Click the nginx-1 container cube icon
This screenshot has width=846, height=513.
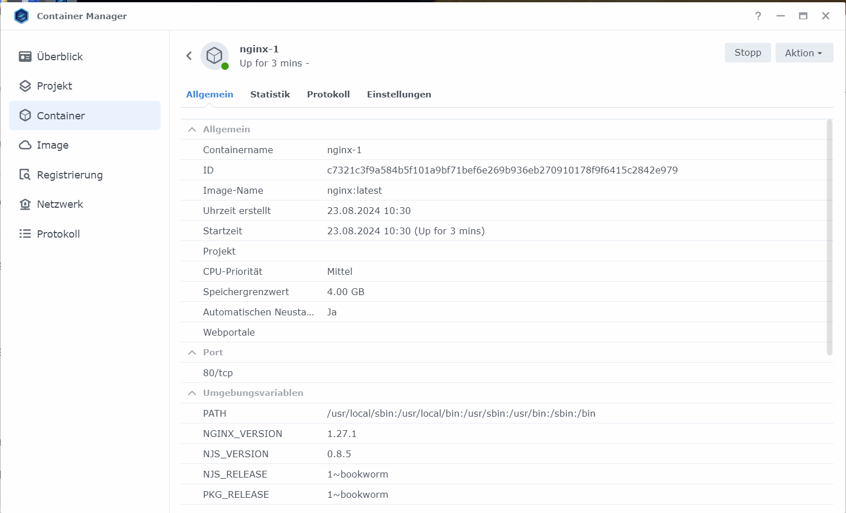tap(215, 56)
